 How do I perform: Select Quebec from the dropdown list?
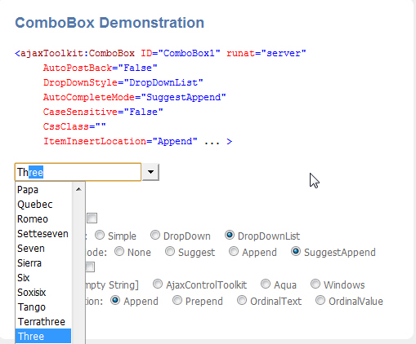tap(43, 205)
